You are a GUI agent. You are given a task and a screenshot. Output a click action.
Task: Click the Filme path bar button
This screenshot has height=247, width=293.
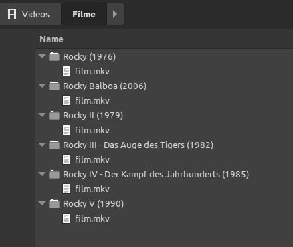[84, 14]
